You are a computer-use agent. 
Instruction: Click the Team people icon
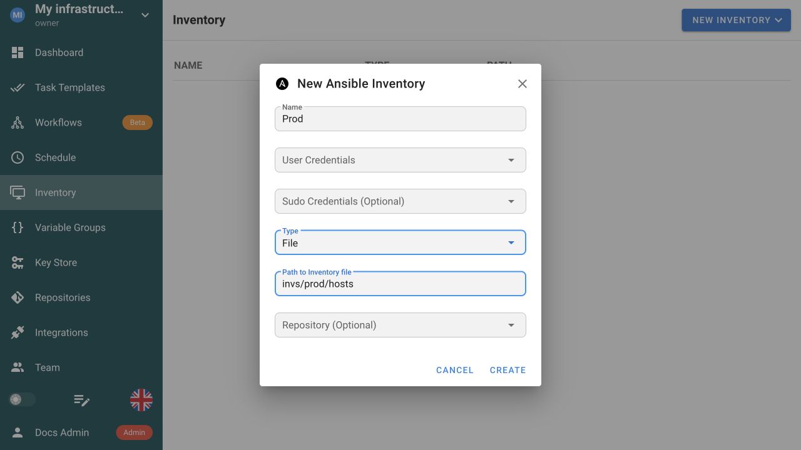[x=18, y=367]
